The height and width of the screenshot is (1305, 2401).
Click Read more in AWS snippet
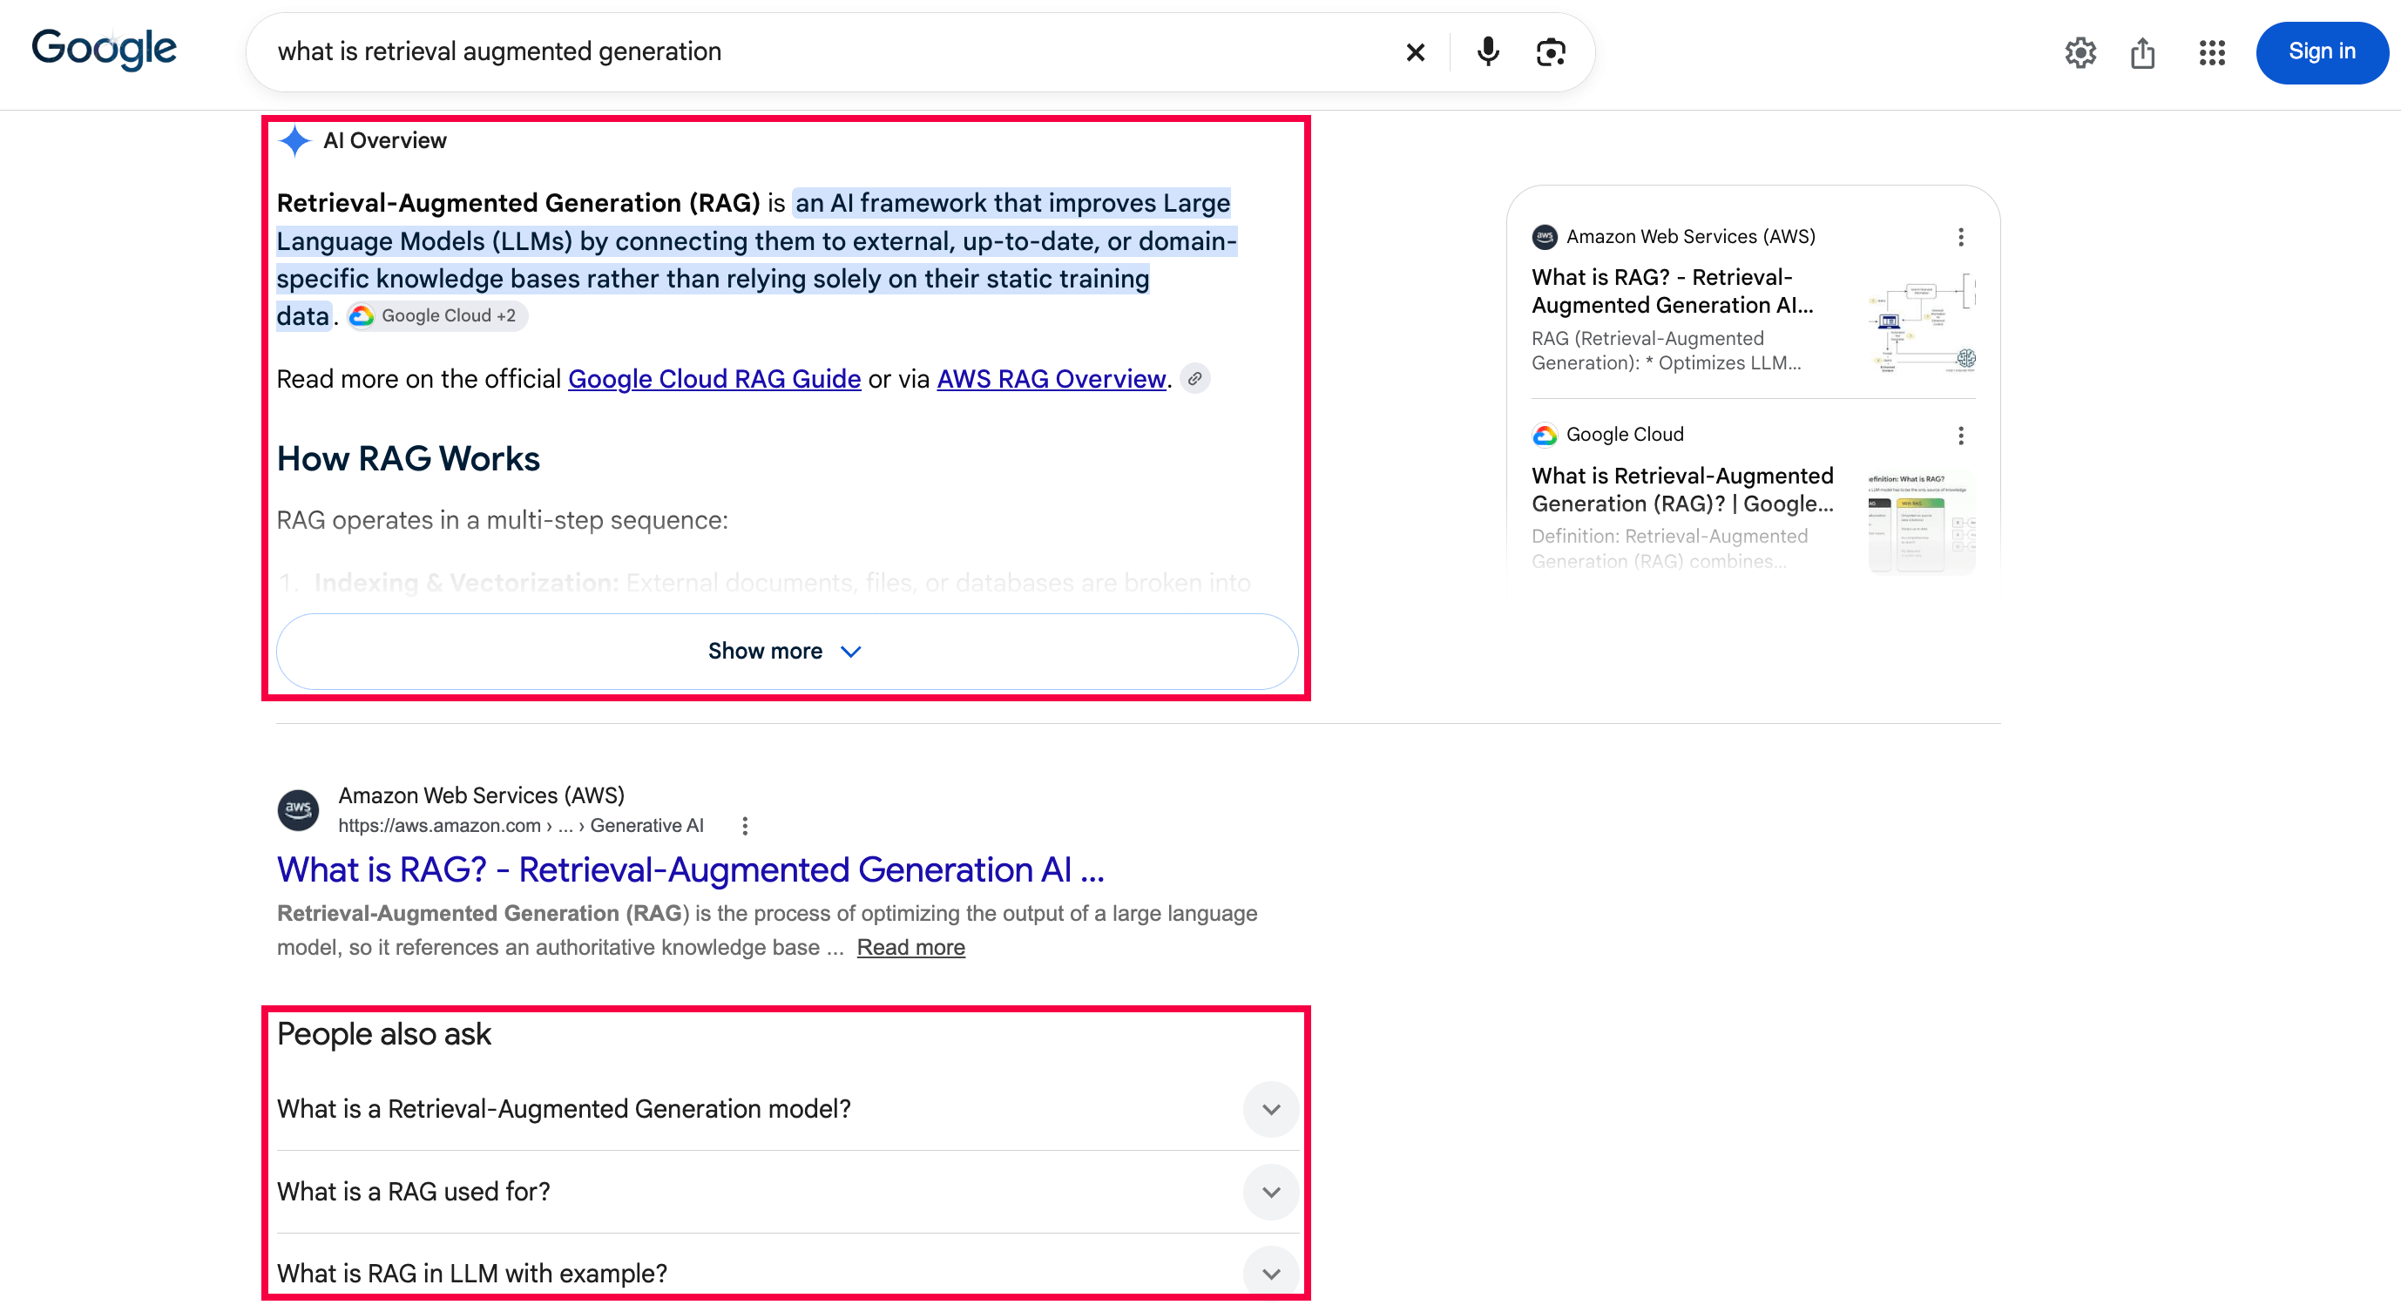910,948
